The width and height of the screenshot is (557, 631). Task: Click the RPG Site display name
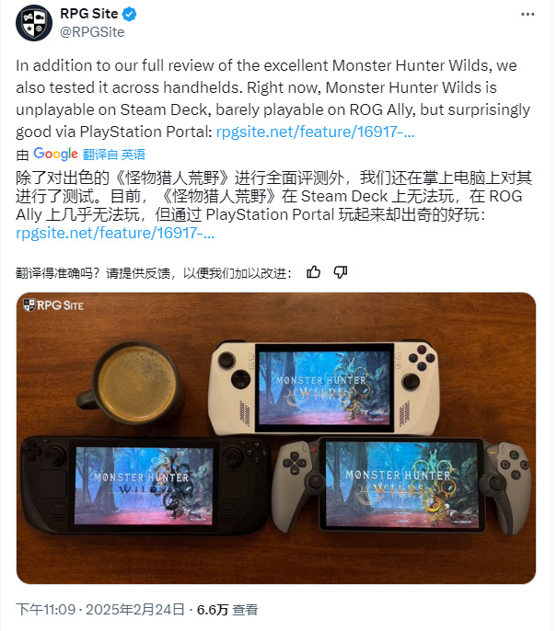pyautogui.click(x=89, y=14)
